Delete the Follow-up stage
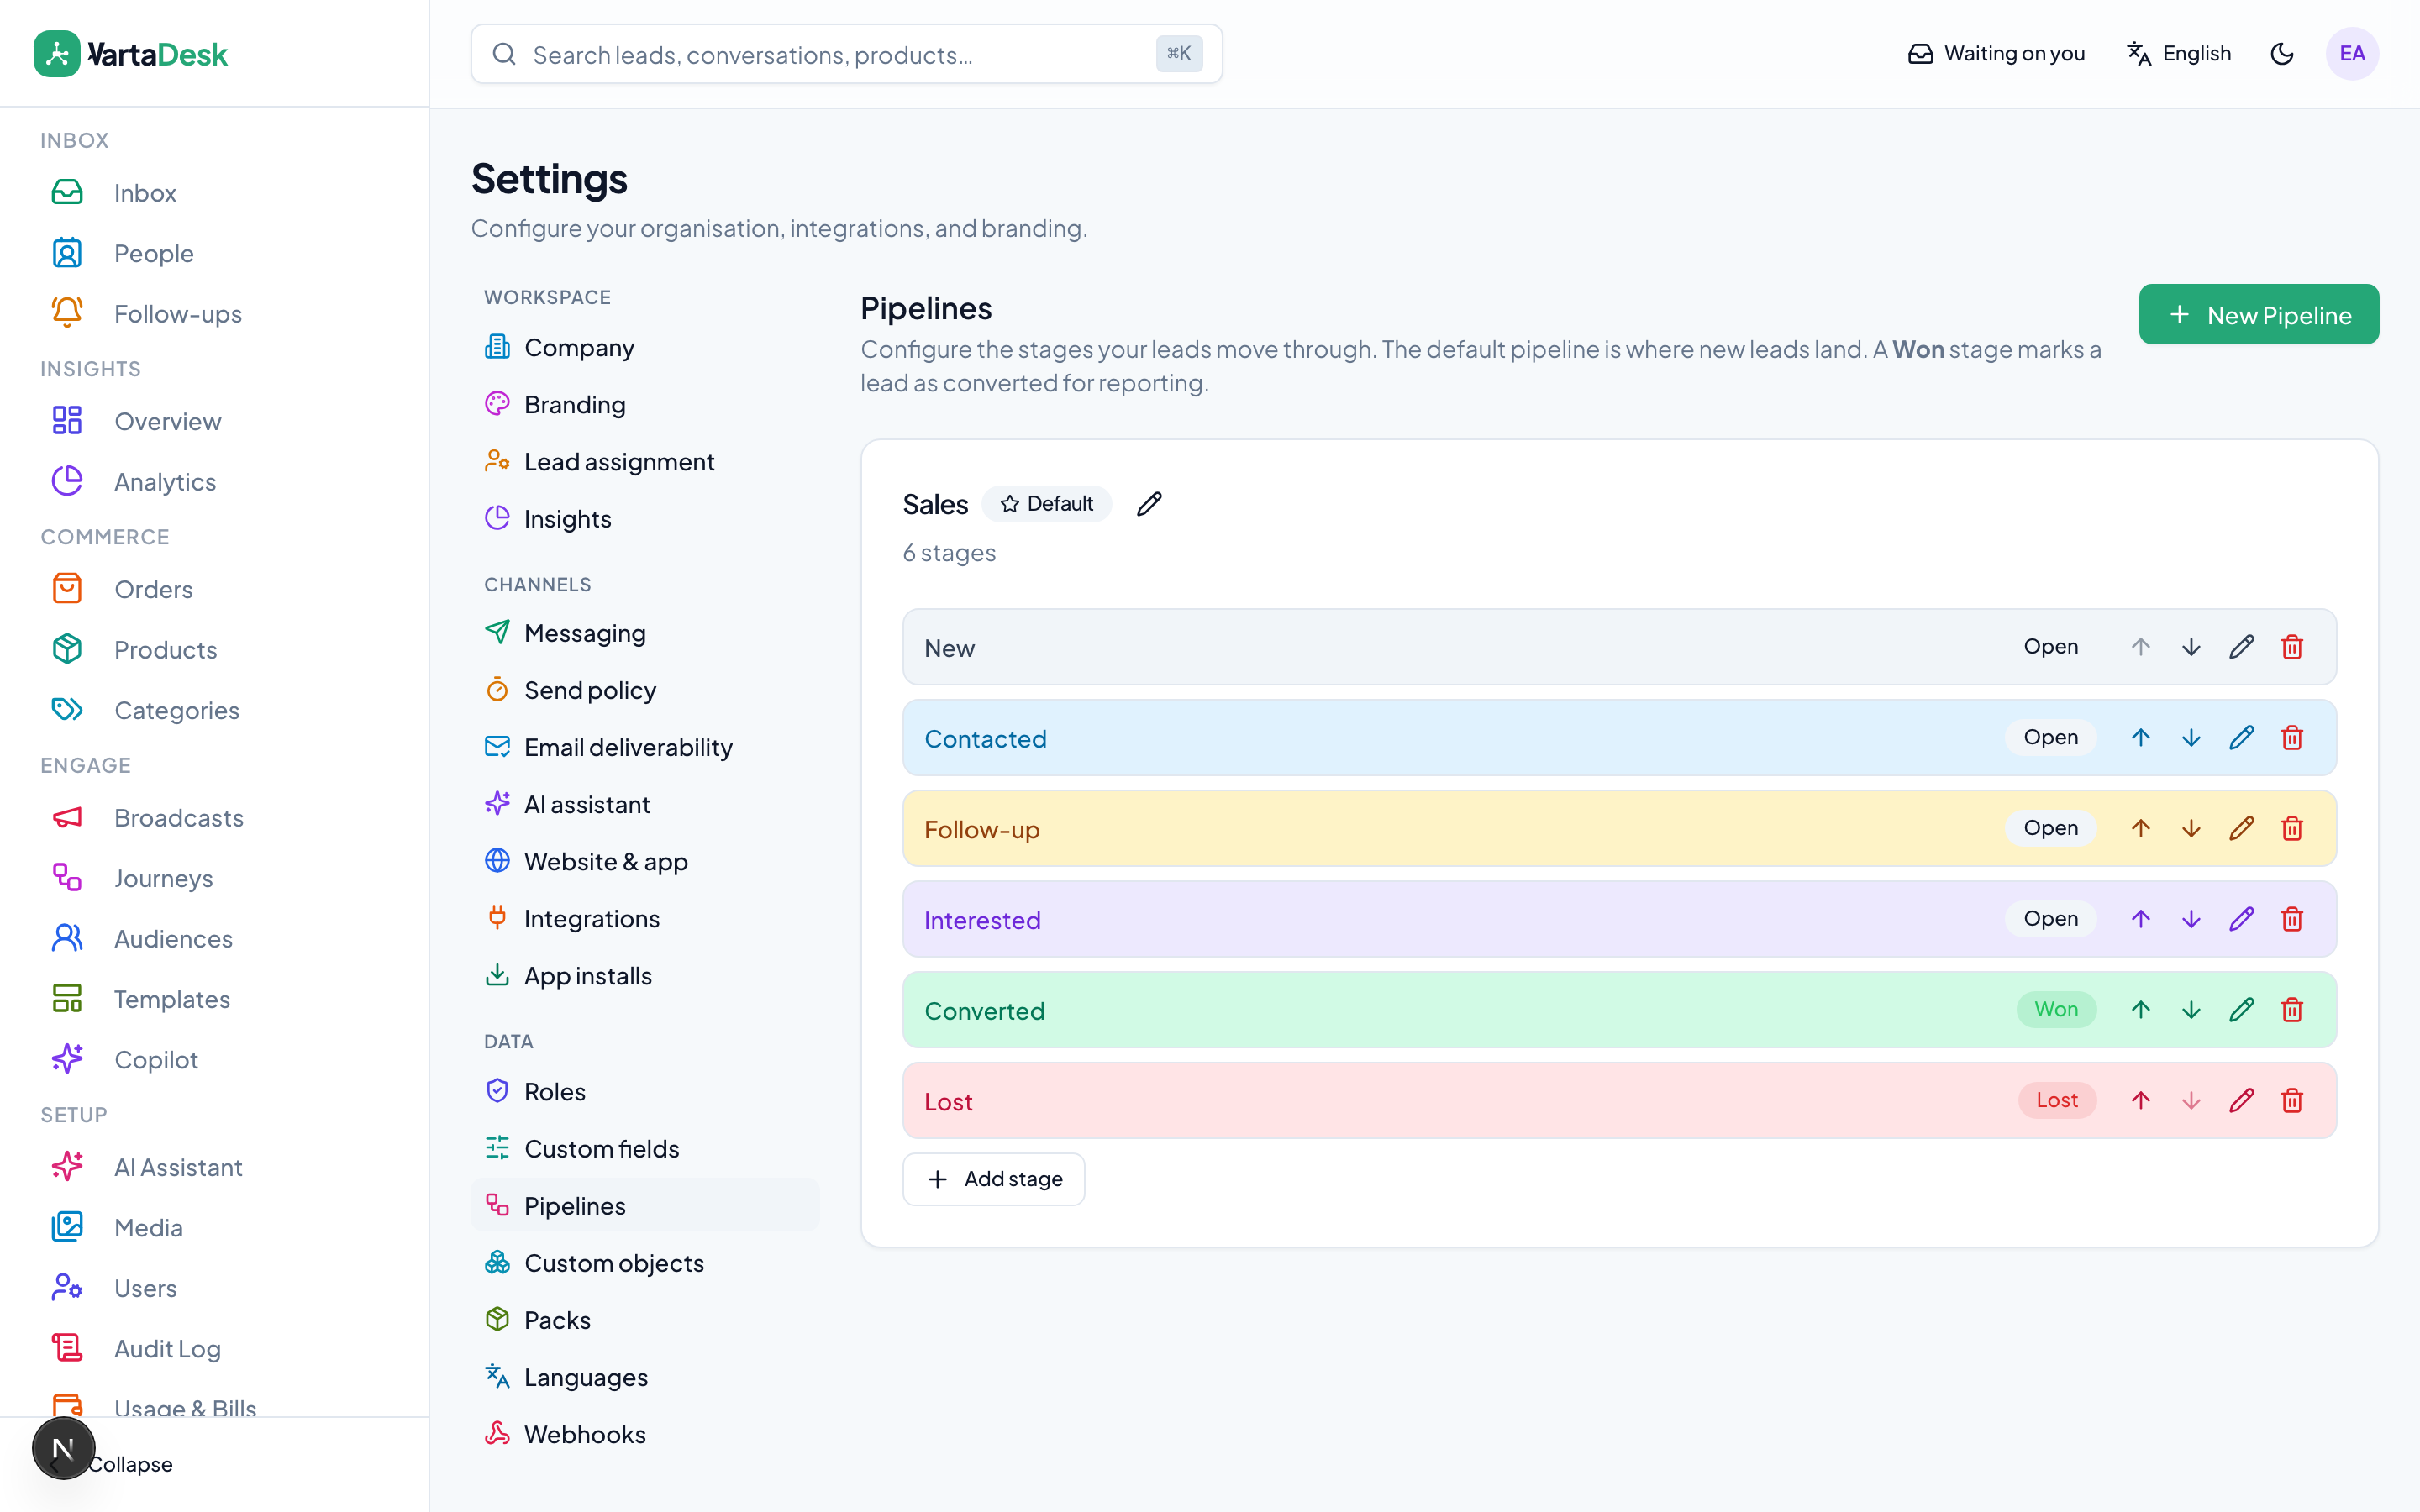2420x1512 pixels. tap(2292, 828)
